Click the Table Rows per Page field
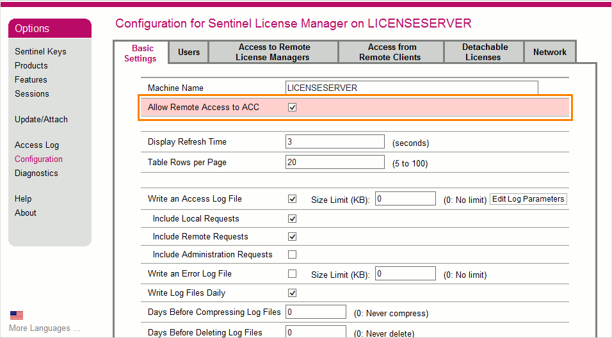The height and width of the screenshot is (338, 612). tap(335, 163)
